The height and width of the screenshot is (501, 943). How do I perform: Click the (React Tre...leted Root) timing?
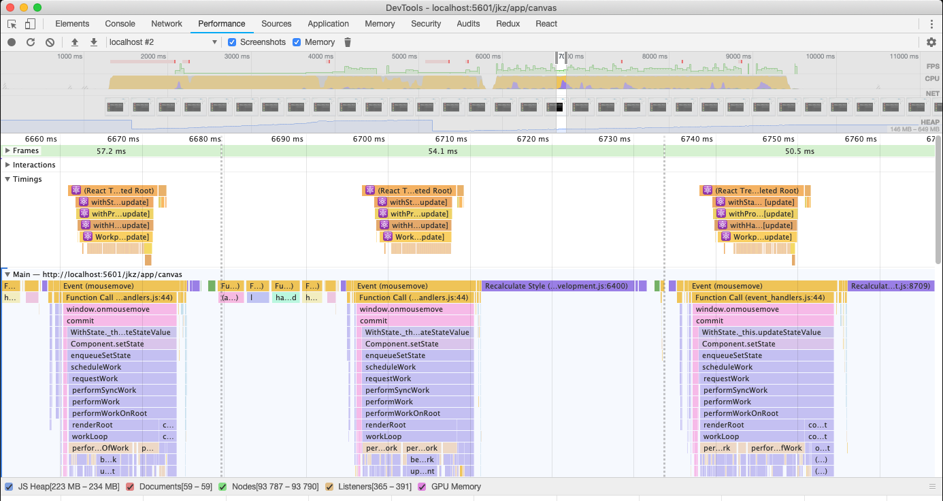pyautogui.click(x=752, y=191)
